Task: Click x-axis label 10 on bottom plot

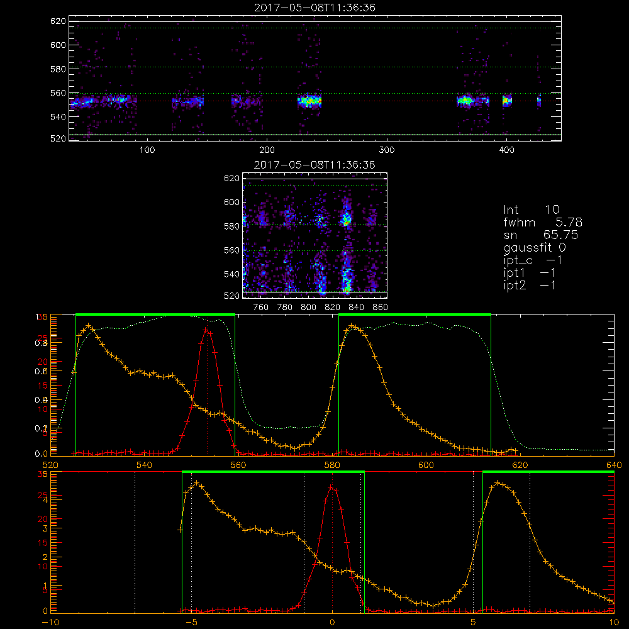Action: tap(614, 622)
